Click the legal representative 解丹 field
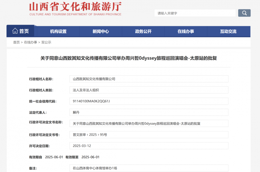 pyautogui.click(x=149, y=112)
